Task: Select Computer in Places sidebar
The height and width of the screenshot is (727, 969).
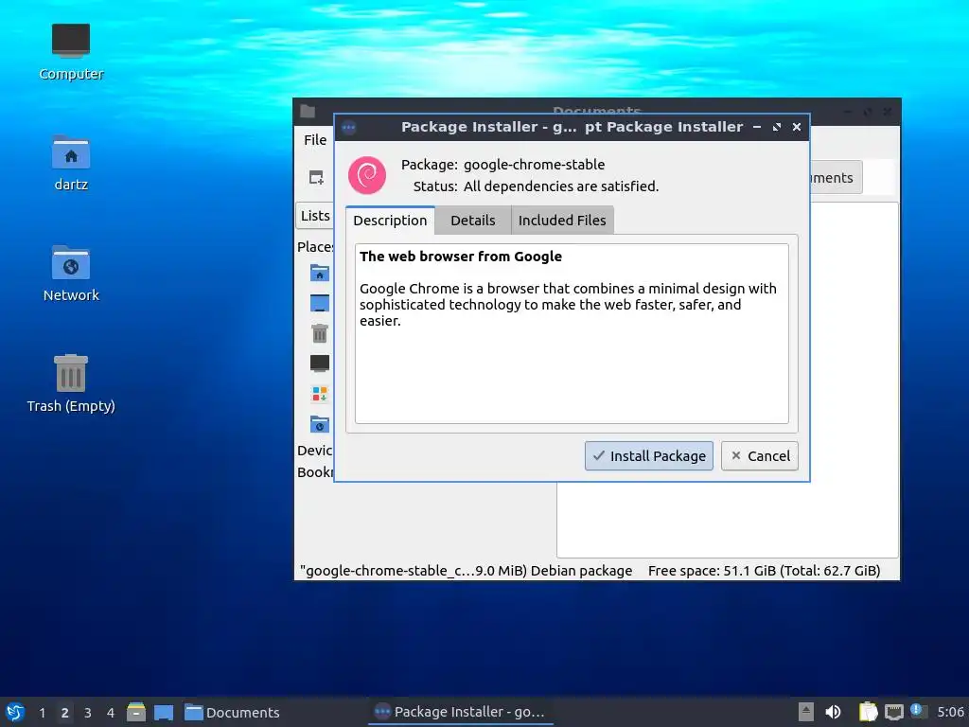Action: pyautogui.click(x=320, y=363)
